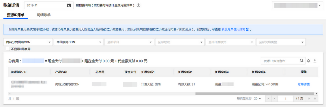
Task: Toggle 不显示0元费用 checkbox
Action: tap(8, 49)
